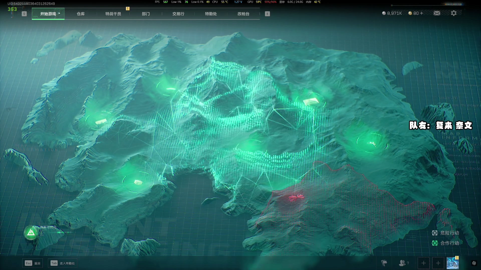Click the FPS value 567 in the overlay
Screen dimensions: 481x270
pyautogui.click(x=165, y=2)
